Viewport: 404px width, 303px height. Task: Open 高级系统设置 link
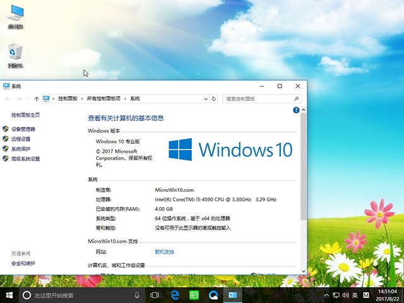pyautogui.click(x=25, y=158)
